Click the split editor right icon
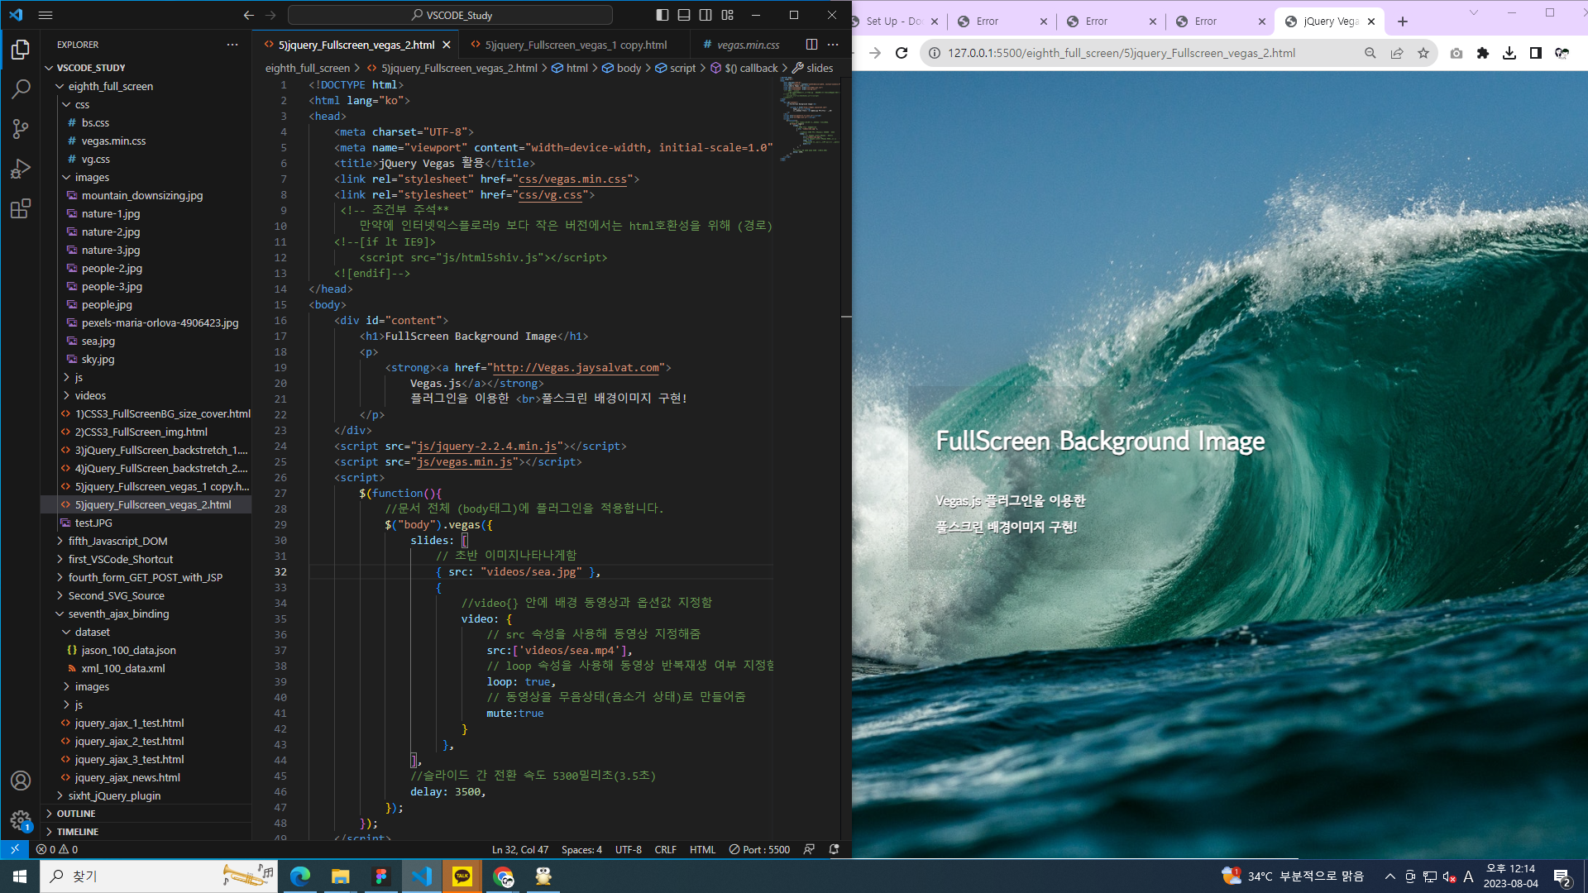The height and width of the screenshot is (893, 1588). tap(811, 45)
